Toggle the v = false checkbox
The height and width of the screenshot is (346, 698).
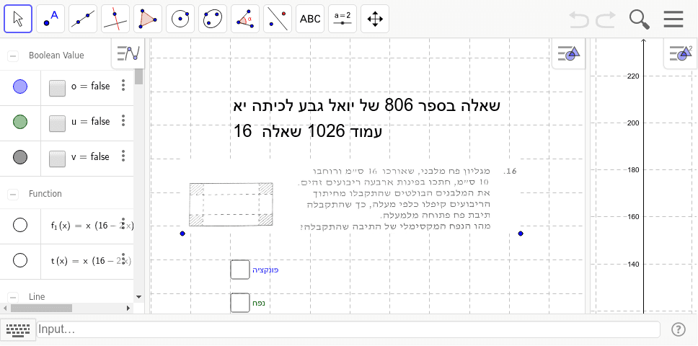(58, 159)
